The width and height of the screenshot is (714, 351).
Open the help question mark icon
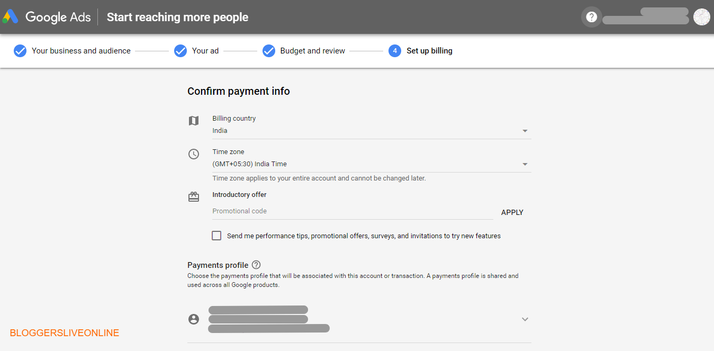click(x=592, y=17)
